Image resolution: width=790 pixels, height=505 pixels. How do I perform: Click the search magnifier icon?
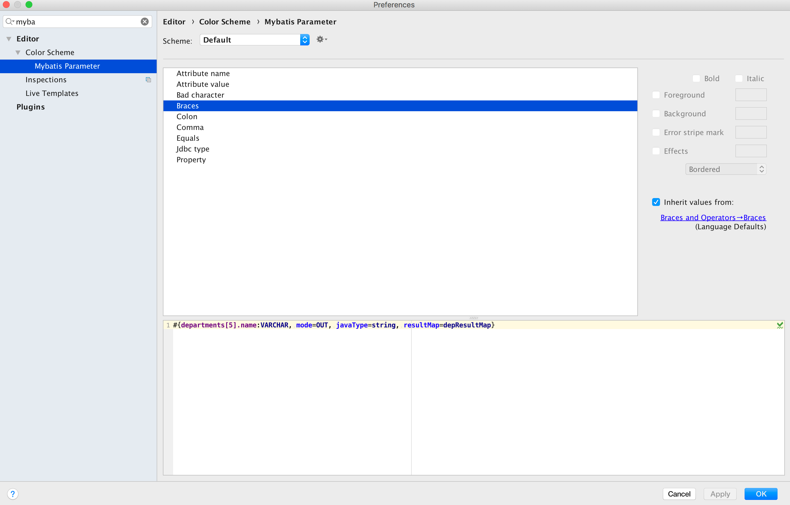(x=10, y=22)
